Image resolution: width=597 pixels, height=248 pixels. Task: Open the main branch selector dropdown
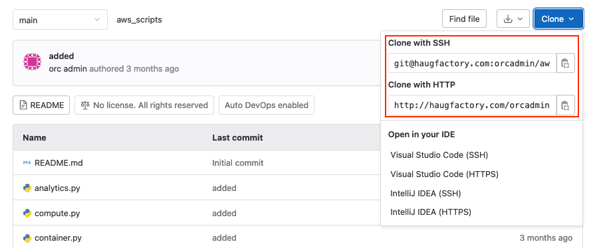[x=60, y=20]
